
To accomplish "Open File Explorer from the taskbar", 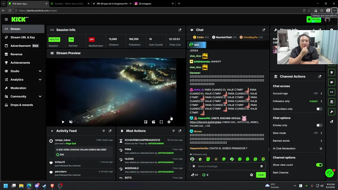I will point(21,186).
